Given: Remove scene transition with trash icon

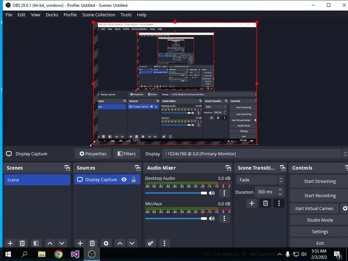Looking at the screenshot, I should coord(265,203).
